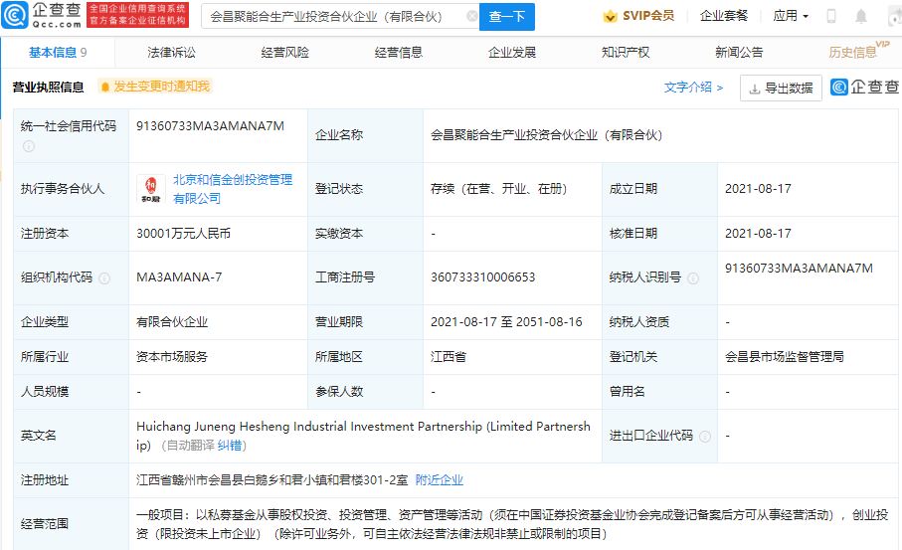902x550 pixels.
Task: Clear the search box with the x icon
Action: (471, 17)
